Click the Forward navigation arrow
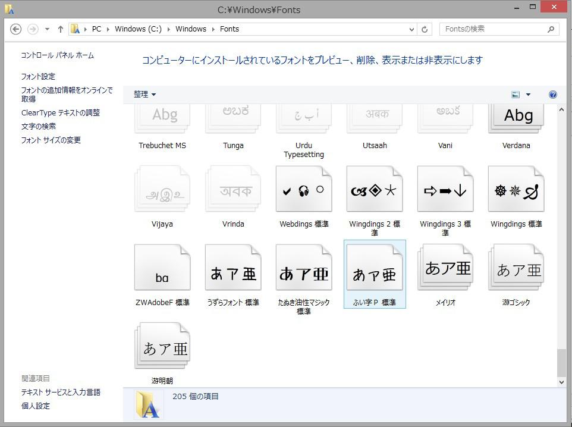 coord(33,29)
